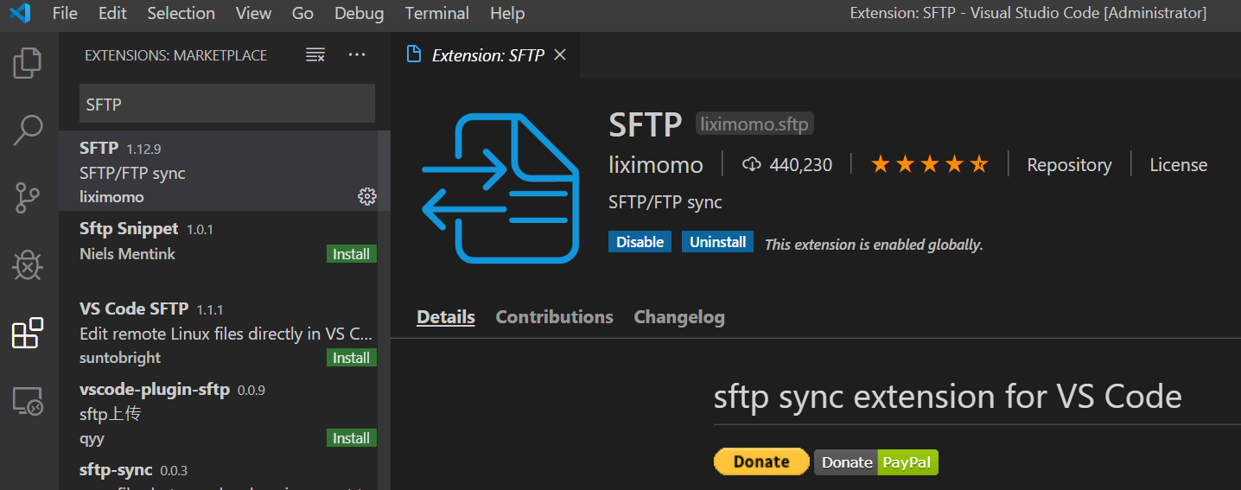Close the Extension: SFTP tab
Screen dimensions: 1241x490
tap(559, 54)
